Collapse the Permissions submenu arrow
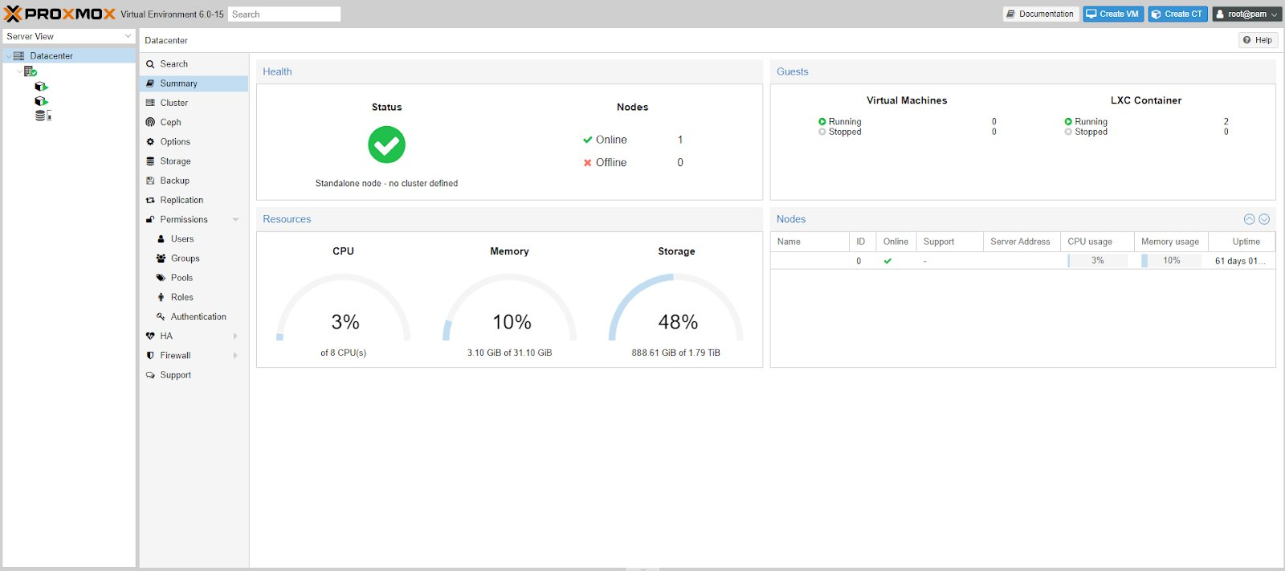 coord(235,219)
